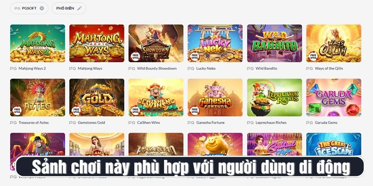Viewport: 373px width, 186px height.
Task: Click the Free Spins badge on Ways of the Qilin
Action: pos(313,56)
